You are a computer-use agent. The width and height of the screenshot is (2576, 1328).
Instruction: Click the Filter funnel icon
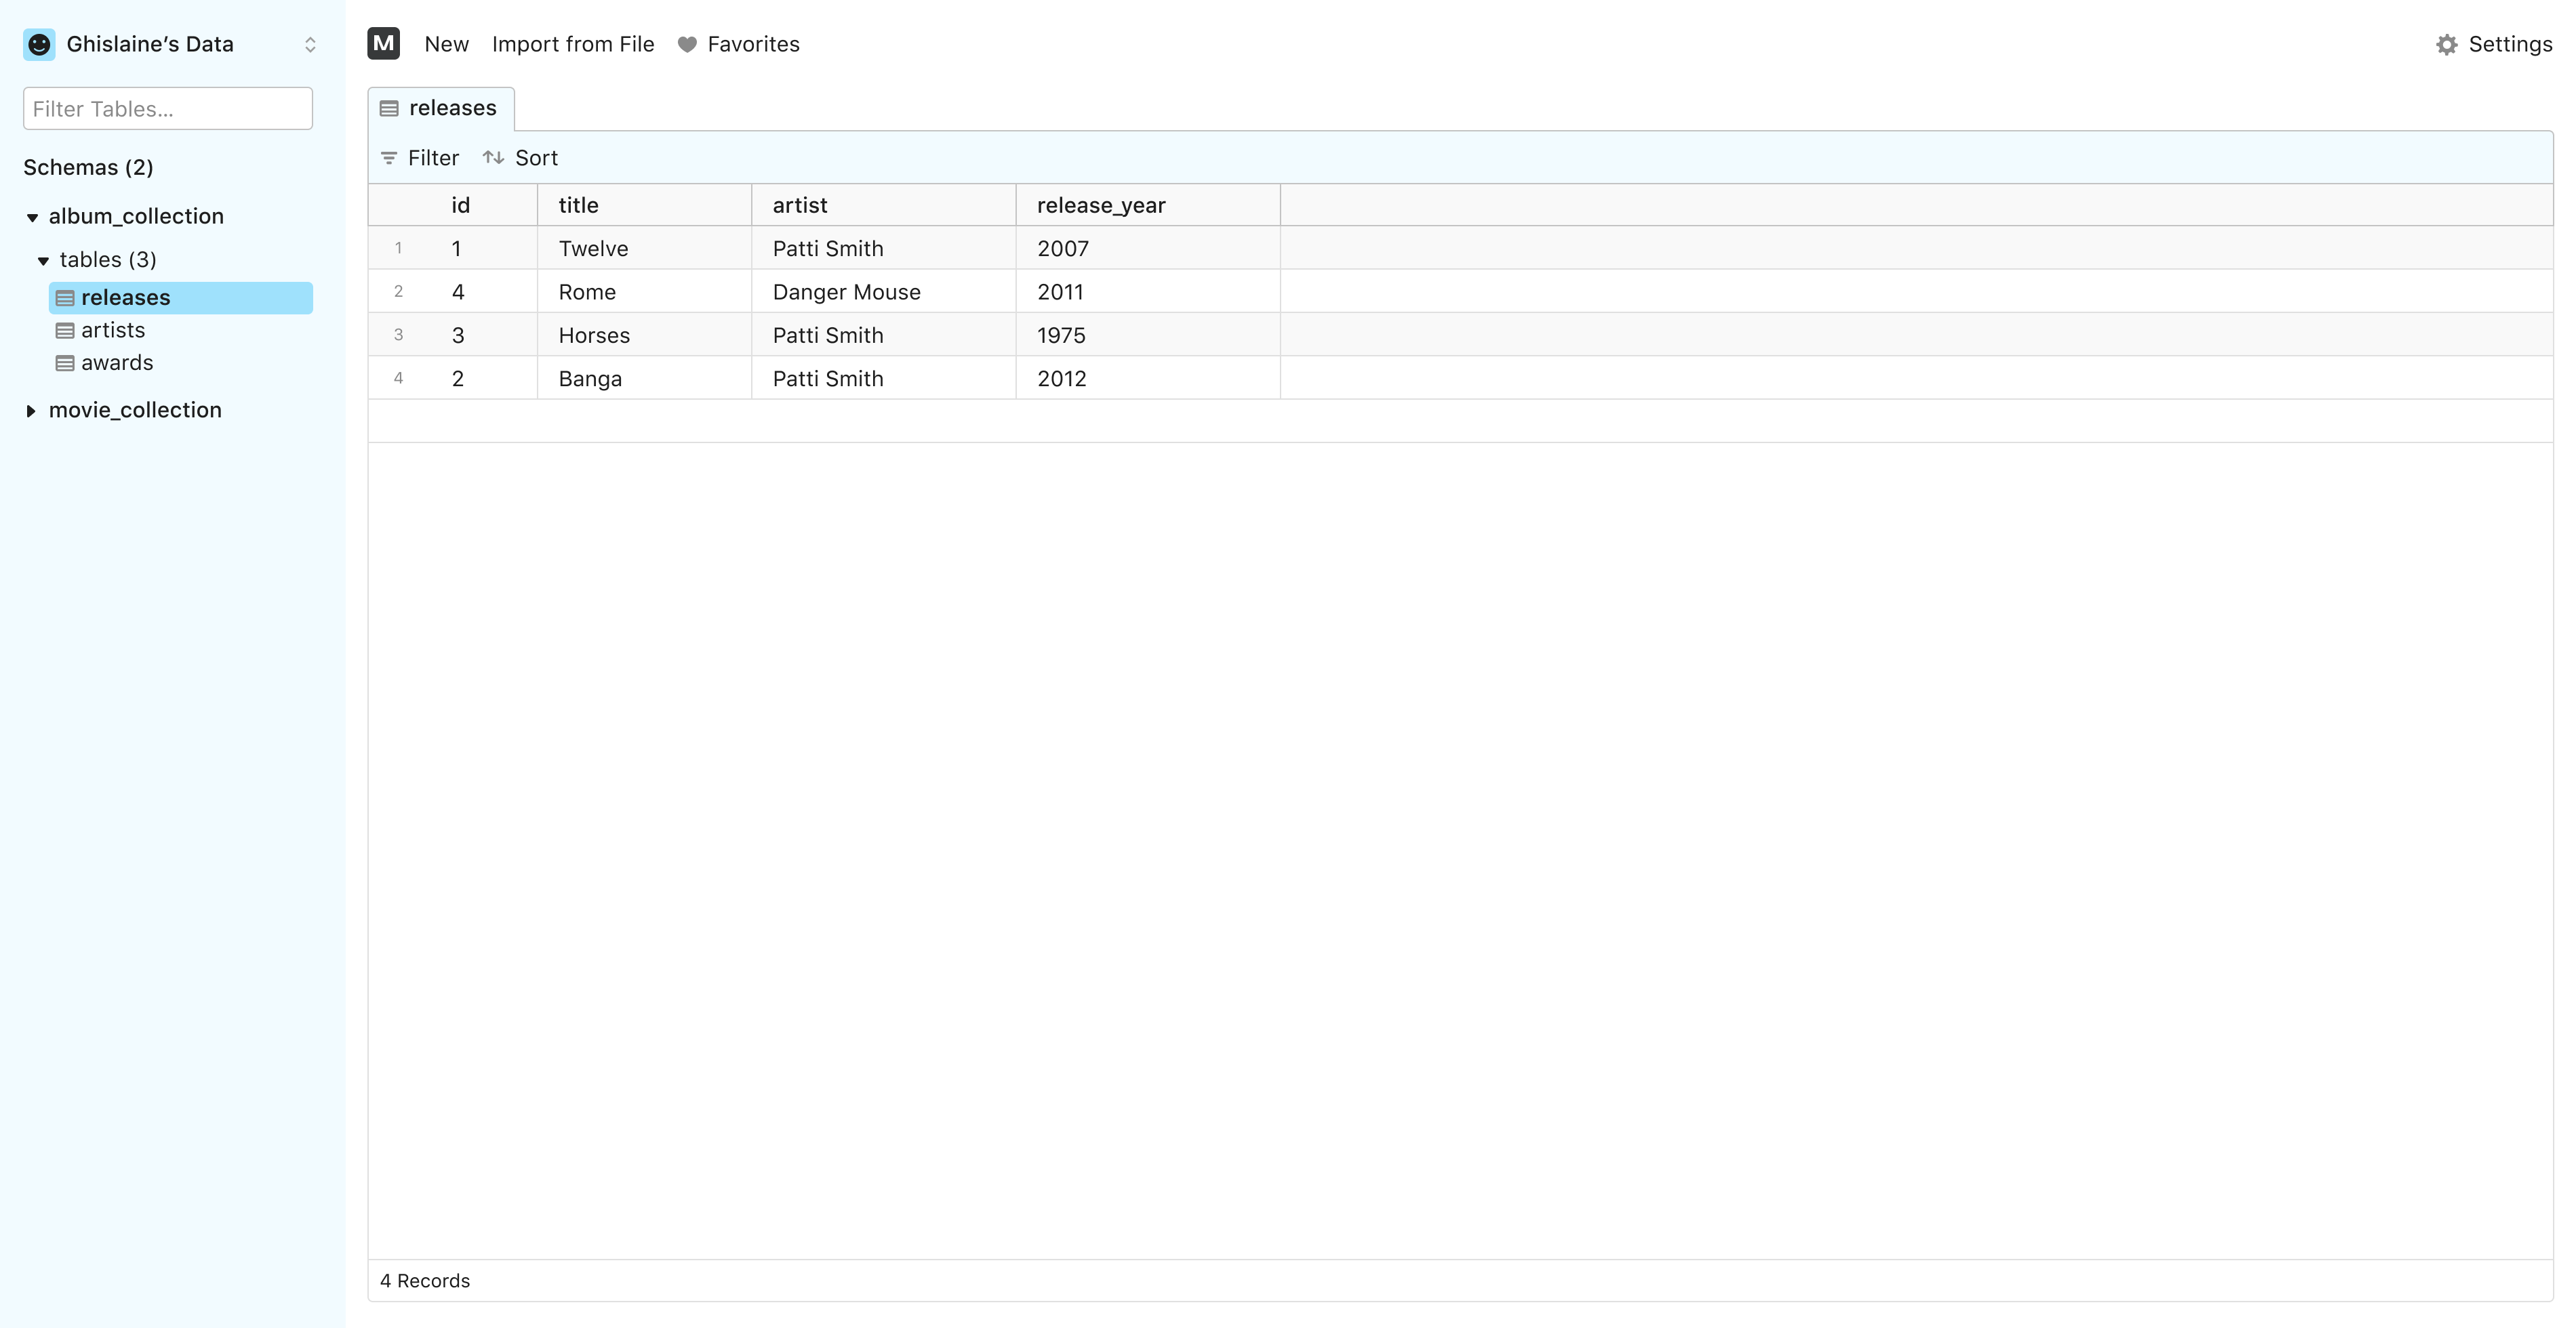point(389,158)
